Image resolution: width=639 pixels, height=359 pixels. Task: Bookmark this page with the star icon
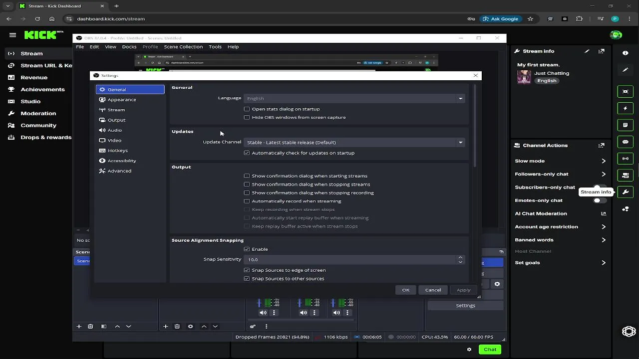[x=530, y=19]
